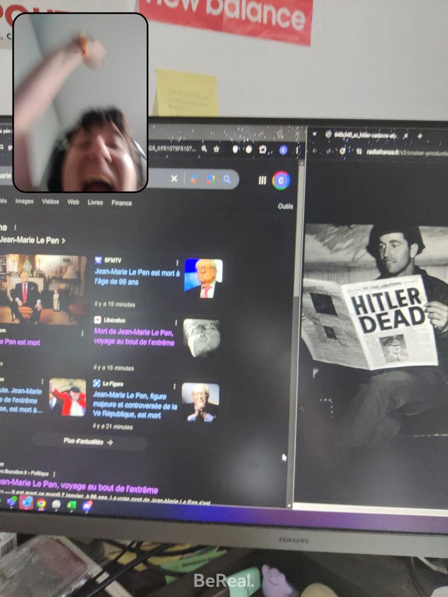Image resolution: width=448 pixels, height=597 pixels.
Task: Click the 'il y a 21 minutes' timestamp
Action: click(112, 427)
